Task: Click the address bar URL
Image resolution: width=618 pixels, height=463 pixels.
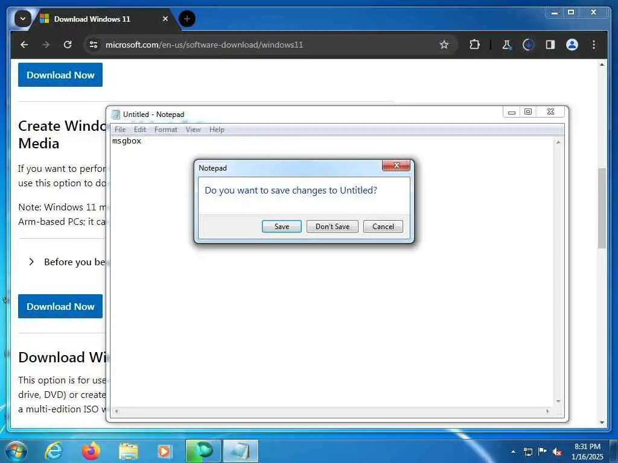Action: (204, 45)
